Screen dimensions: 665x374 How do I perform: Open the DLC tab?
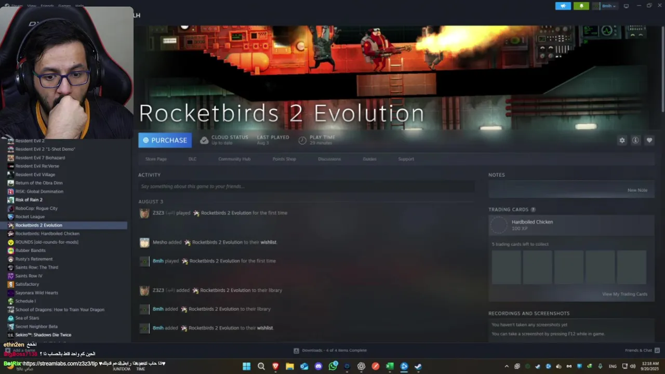click(192, 159)
